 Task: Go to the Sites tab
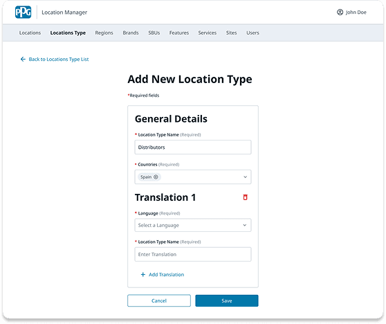click(x=232, y=33)
